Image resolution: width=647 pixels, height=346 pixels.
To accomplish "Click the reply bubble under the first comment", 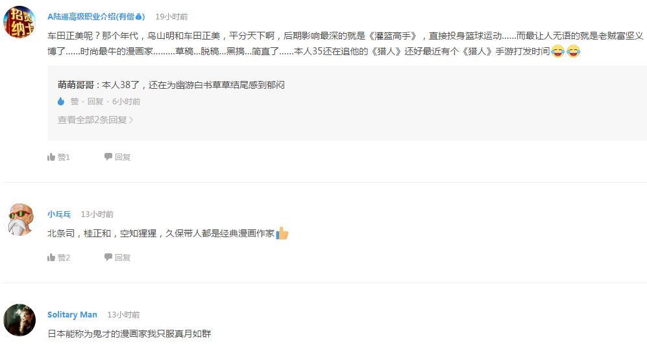I will (x=108, y=157).
